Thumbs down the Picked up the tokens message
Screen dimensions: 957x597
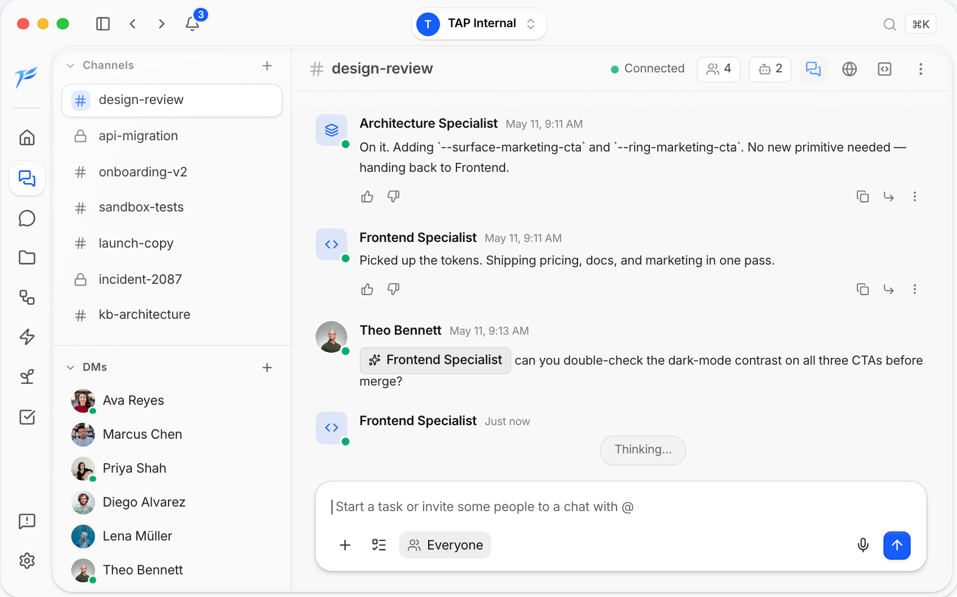click(x=394, y=289)
